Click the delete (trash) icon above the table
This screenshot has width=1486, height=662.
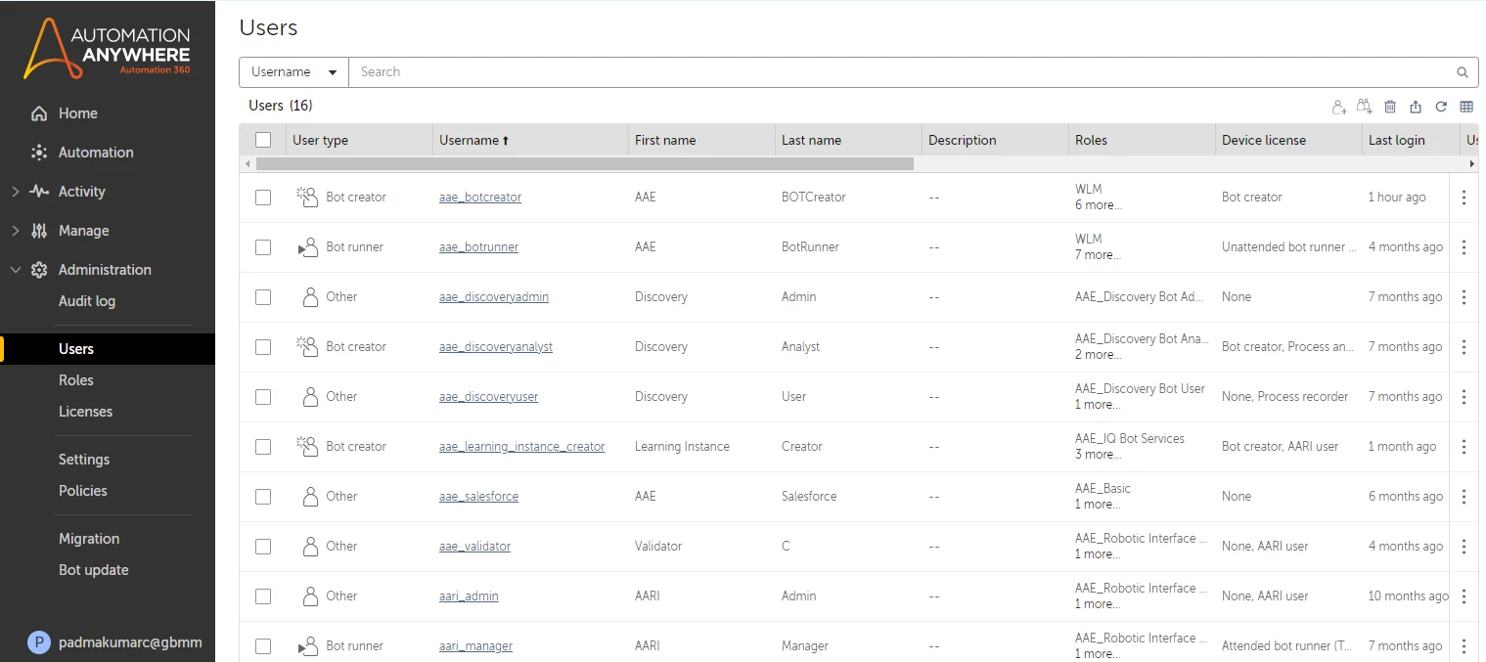(x=1390, y=107)
